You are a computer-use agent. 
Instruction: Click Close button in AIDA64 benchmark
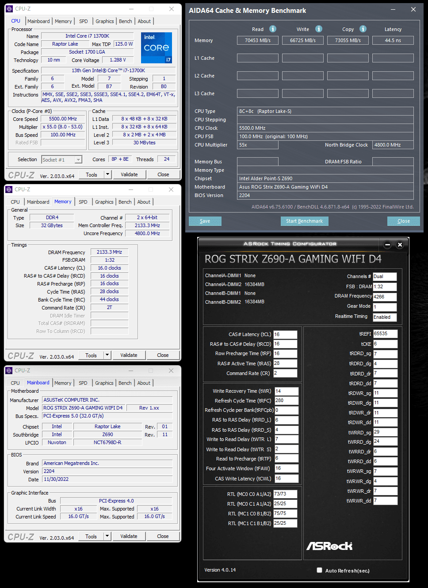(x=403, y=221)
